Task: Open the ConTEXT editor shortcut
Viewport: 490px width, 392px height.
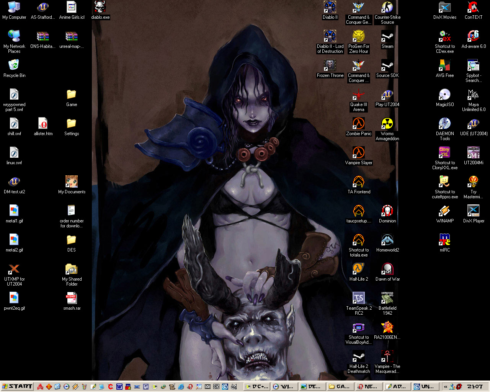Action: point(474,10)
